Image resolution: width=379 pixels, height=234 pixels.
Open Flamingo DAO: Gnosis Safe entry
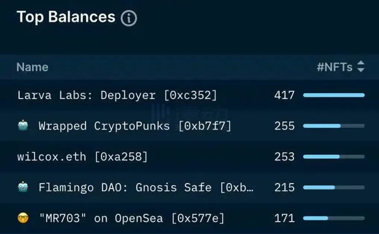[146, 187]
